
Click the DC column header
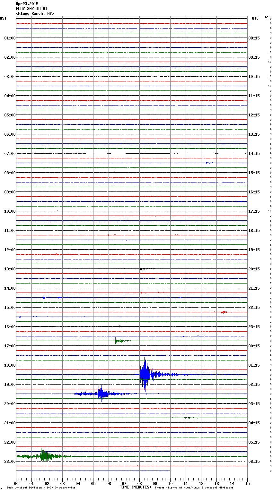(267, 17)
